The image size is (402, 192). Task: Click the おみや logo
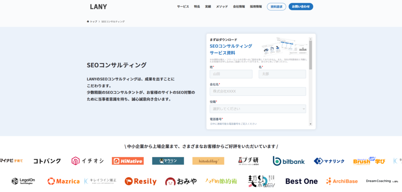click(x=181, y=181)
